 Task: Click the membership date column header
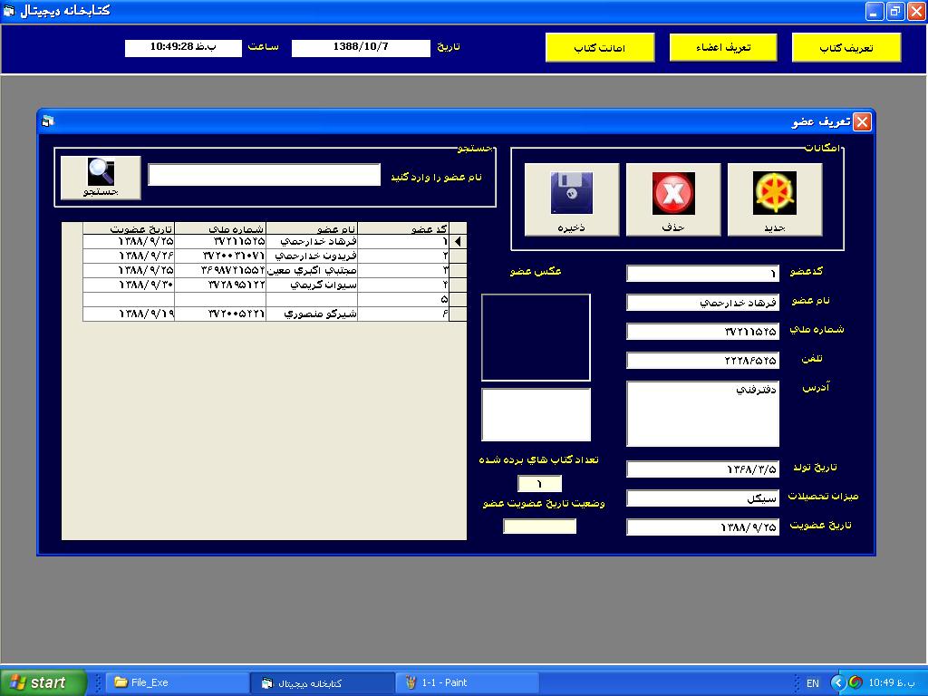pos(129,228)
